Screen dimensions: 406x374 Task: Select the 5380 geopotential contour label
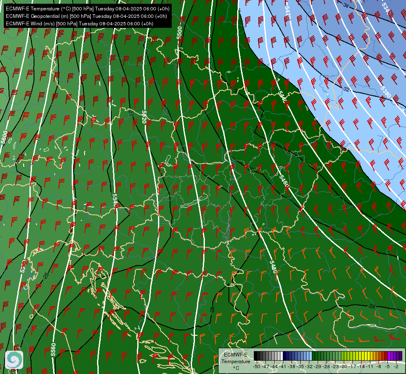[386, 91]
